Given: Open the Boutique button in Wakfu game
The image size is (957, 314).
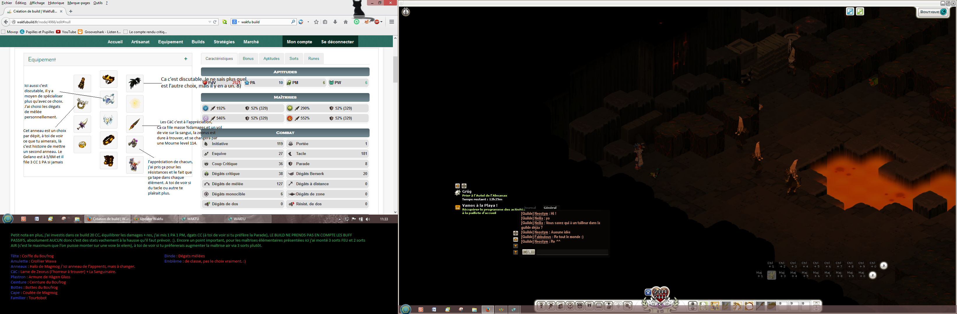Looking at the screenshot, I should 933,12.
